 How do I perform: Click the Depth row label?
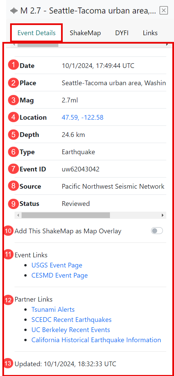(x=29, y=135)
